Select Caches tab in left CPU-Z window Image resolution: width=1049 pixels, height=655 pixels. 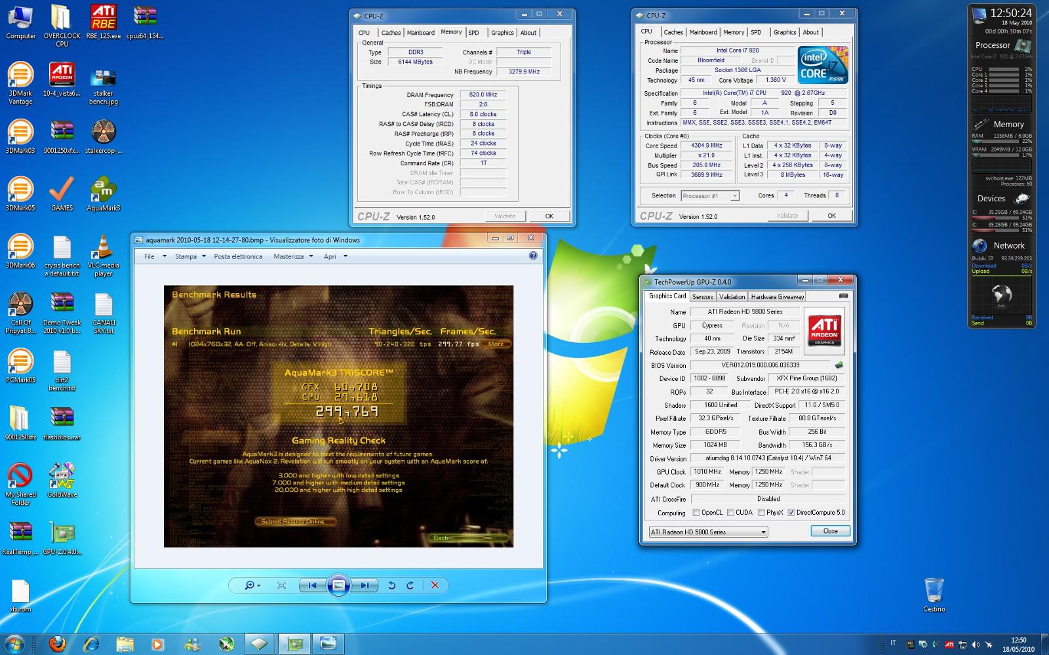391,32
